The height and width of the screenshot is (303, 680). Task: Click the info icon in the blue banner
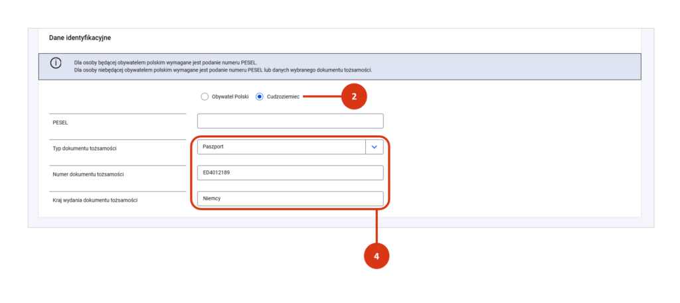(x=56, y=64)
